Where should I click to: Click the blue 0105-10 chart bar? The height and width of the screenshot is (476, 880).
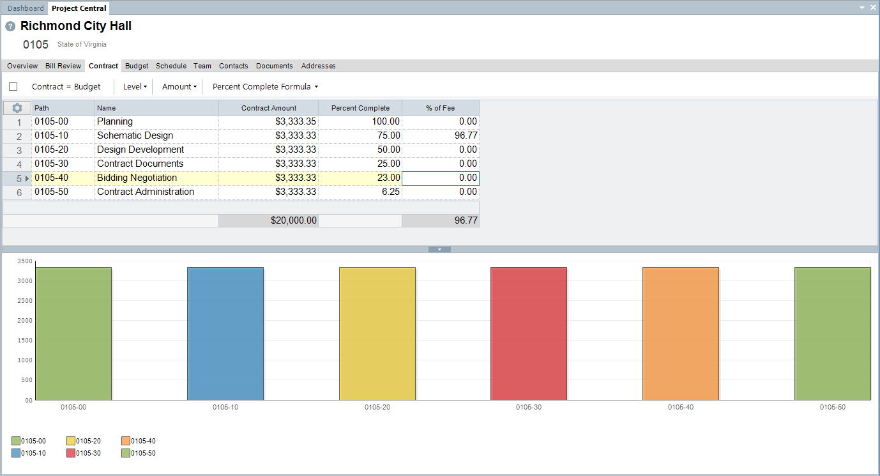tap(225, 334)
